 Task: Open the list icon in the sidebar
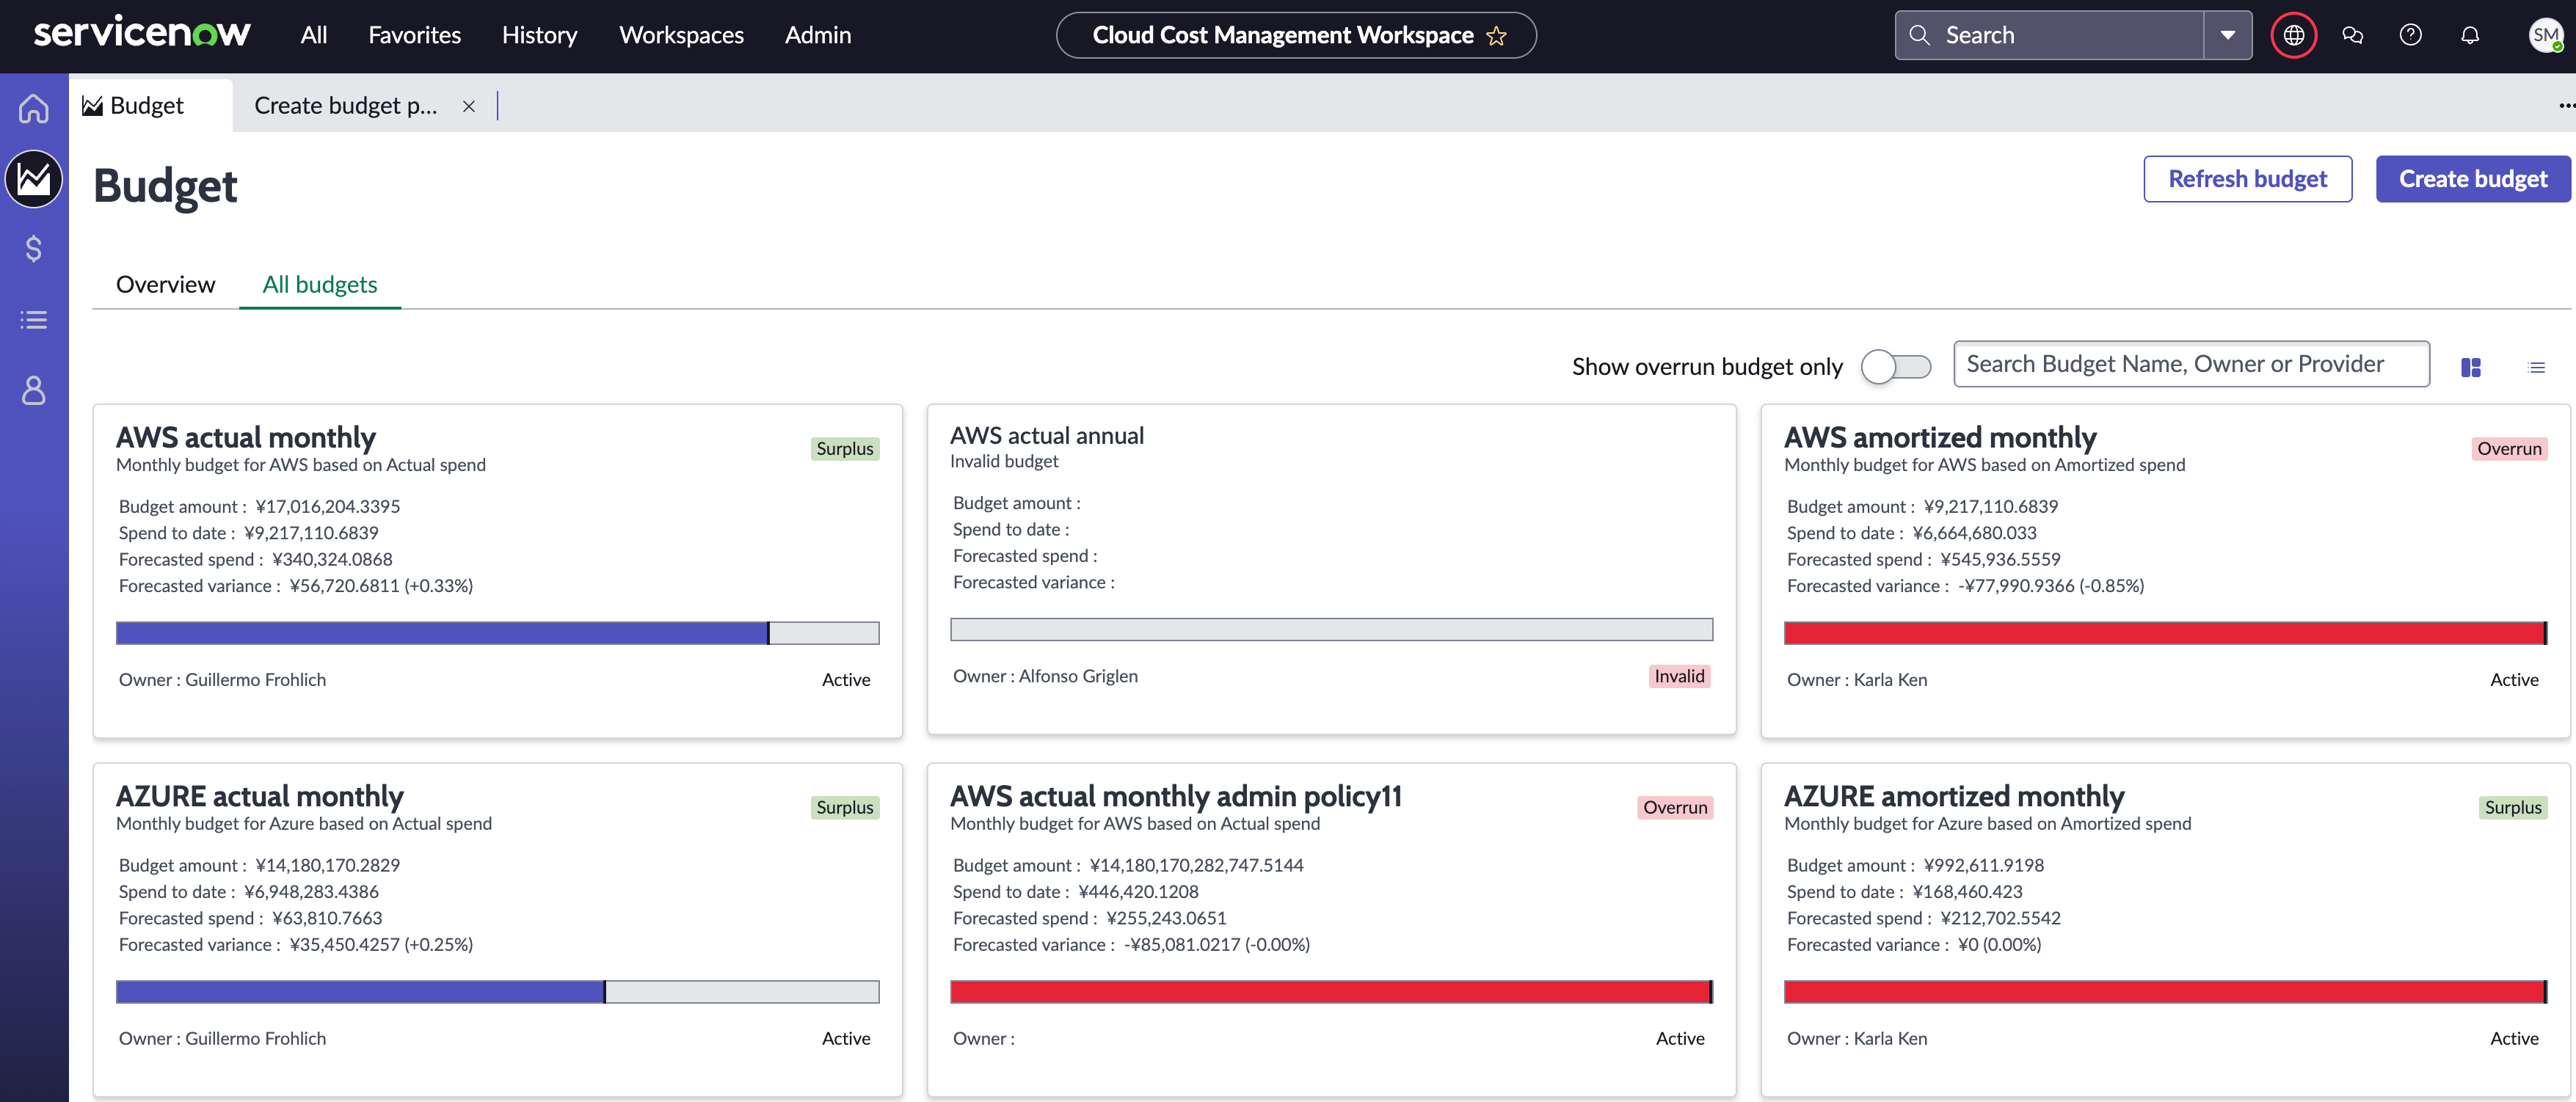[x=34, y=320]
